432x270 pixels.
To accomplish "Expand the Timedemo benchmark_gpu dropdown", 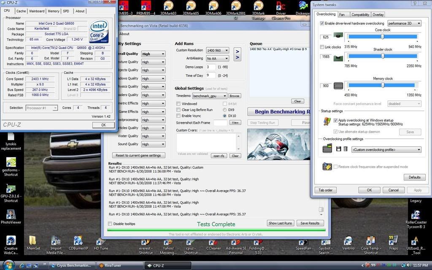I will (x=209, y=96).
